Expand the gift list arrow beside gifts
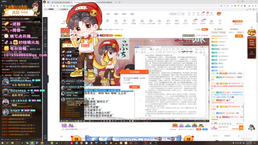 205,125
